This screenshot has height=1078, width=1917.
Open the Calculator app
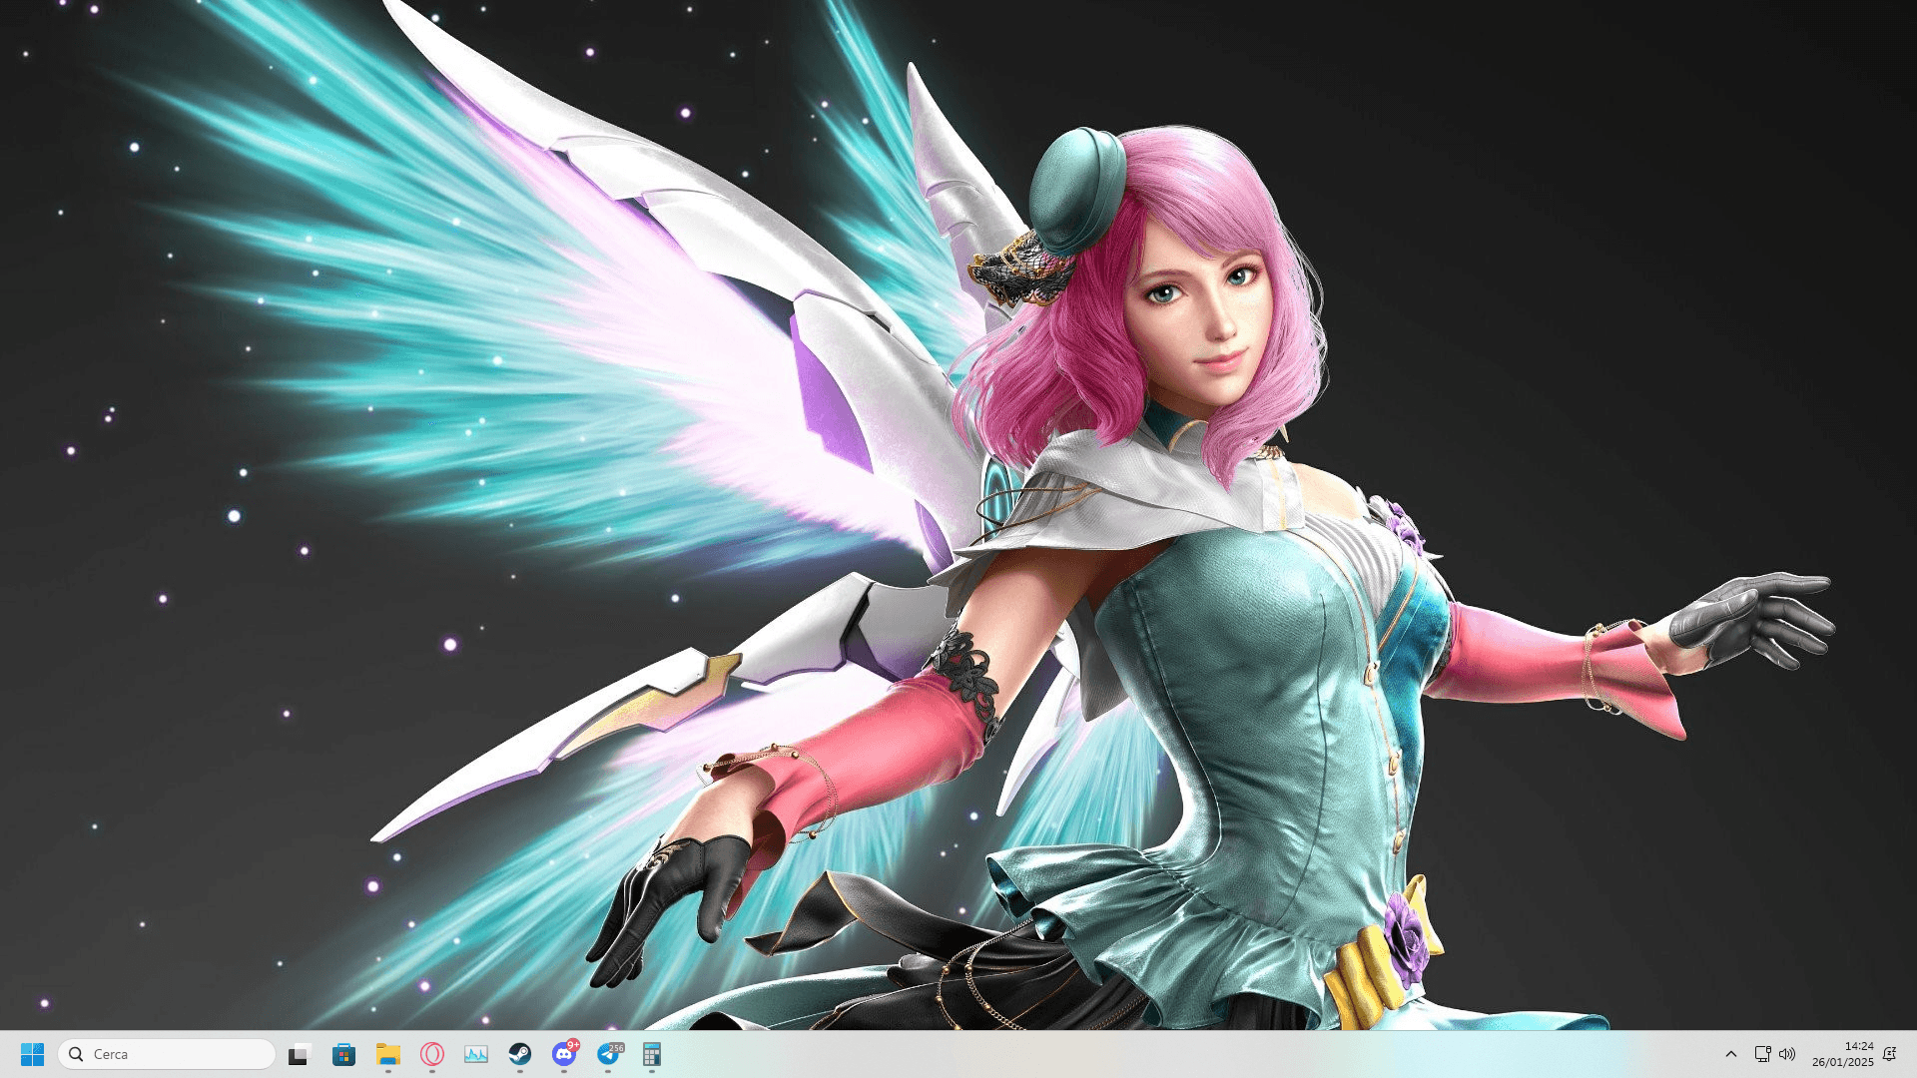pos(651,1054)
